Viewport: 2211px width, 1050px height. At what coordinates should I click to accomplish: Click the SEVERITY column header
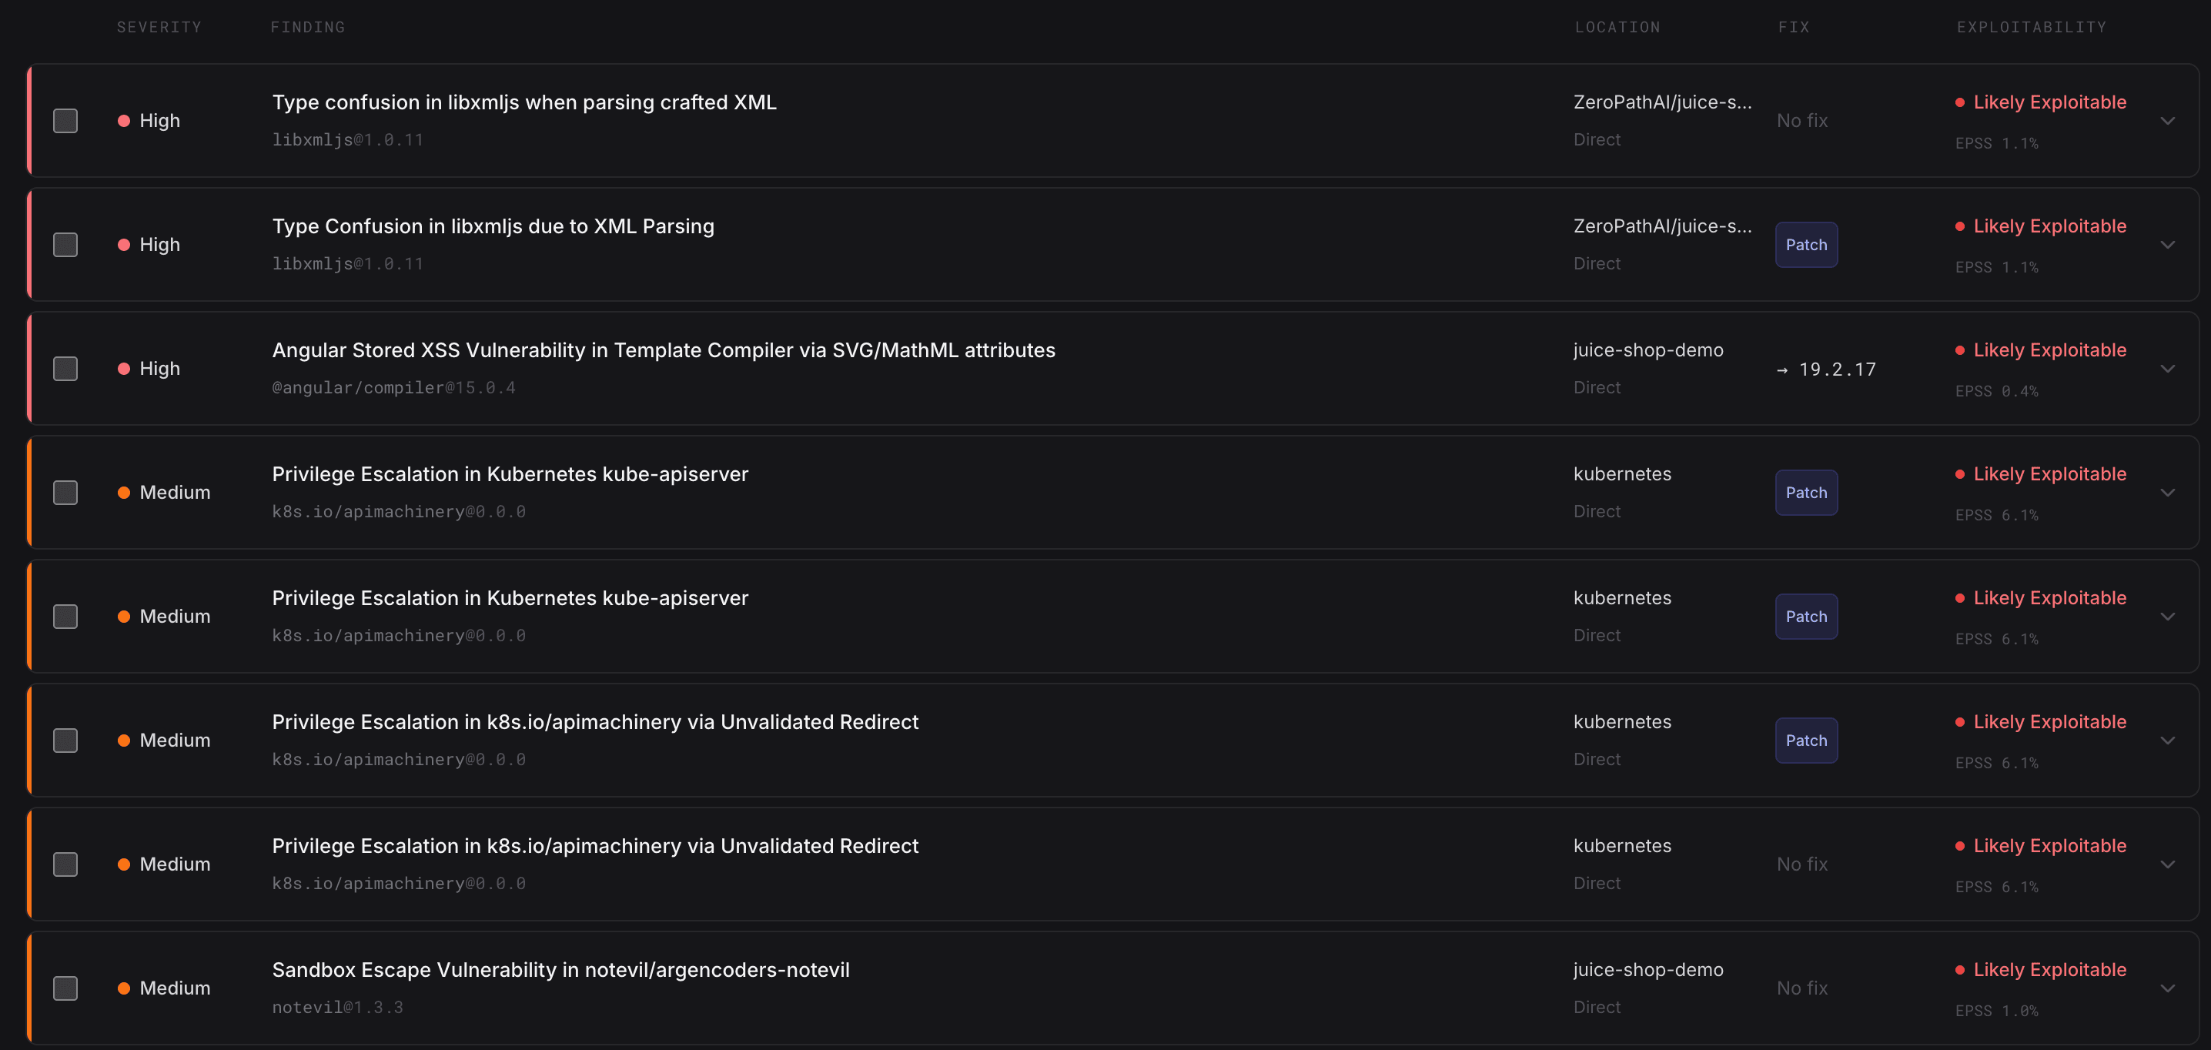(159, 28)
